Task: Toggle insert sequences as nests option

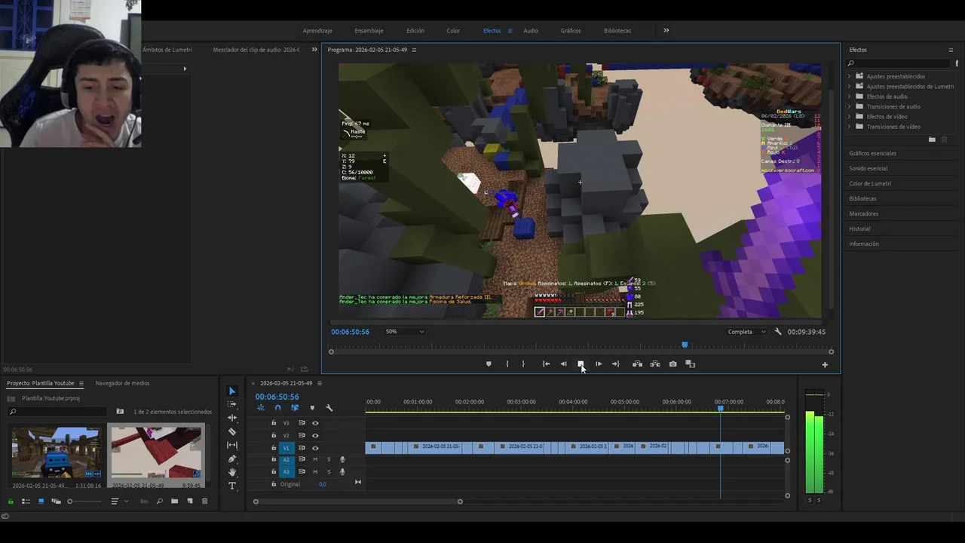Action: point(261,408)
